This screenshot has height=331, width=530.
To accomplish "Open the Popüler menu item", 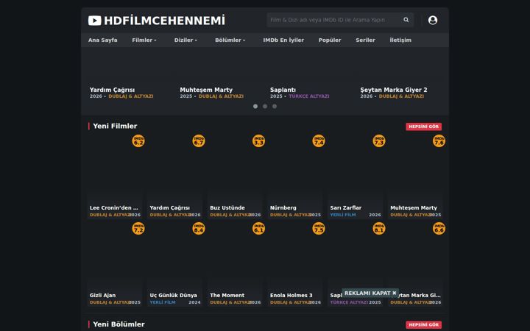I will coord(330,40).
